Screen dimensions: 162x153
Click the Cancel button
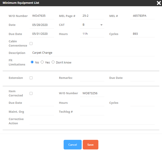(73, 145)
